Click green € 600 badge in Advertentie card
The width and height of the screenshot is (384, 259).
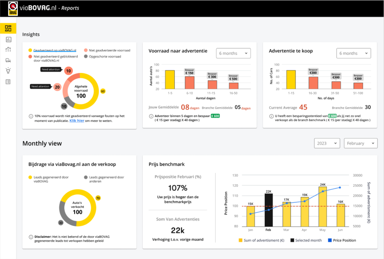pos(332,116)
